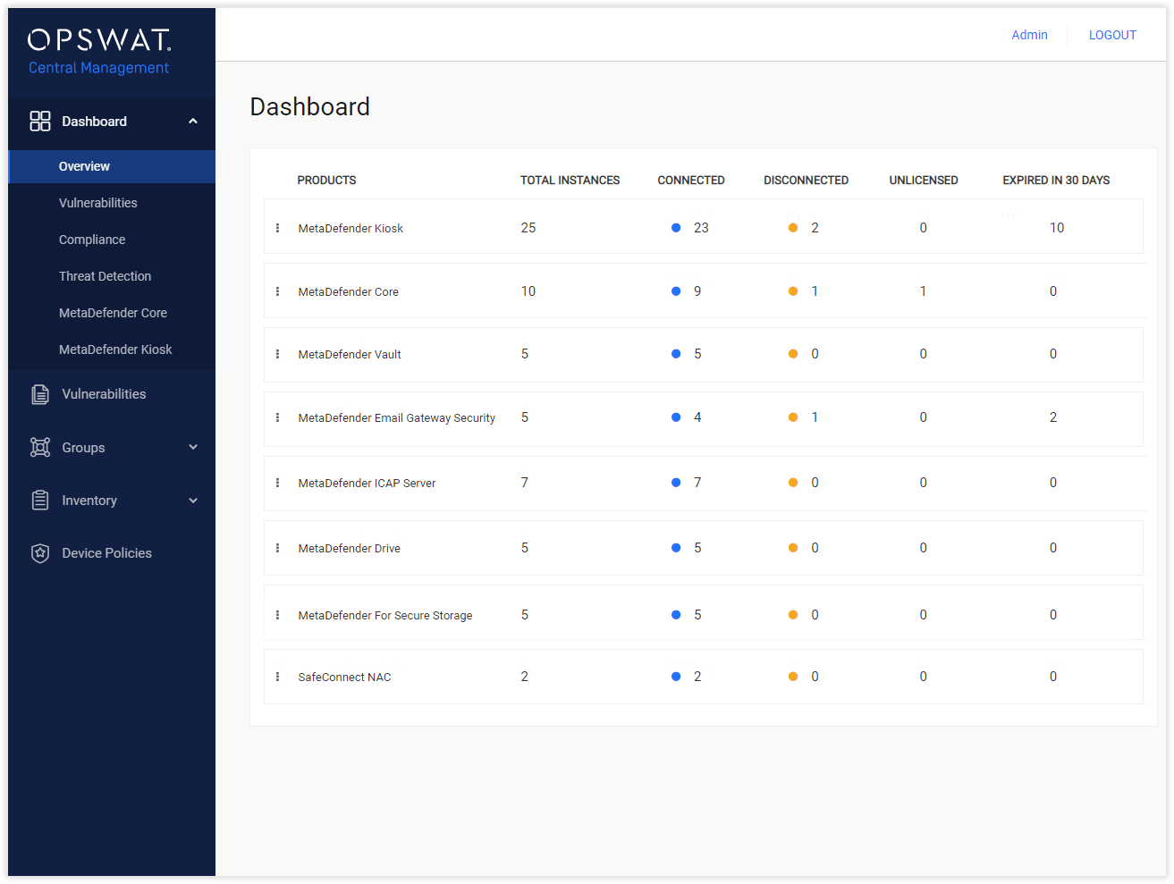Click the Dashboard grid icon in sidebar

tap(40, 122)
